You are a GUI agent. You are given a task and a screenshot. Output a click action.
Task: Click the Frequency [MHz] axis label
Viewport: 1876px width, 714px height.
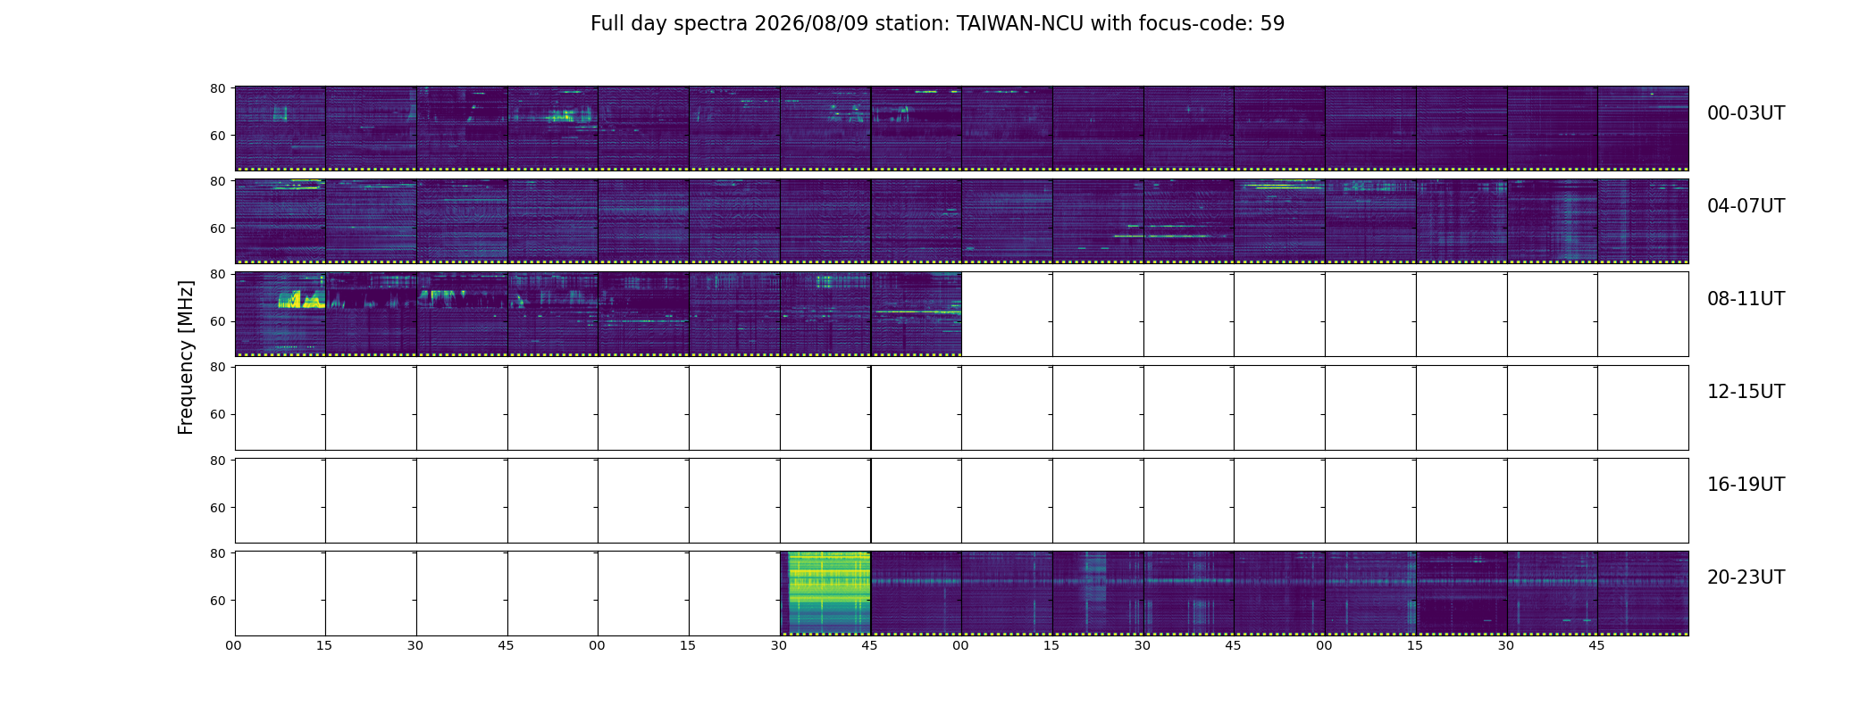tap(186, 357)
